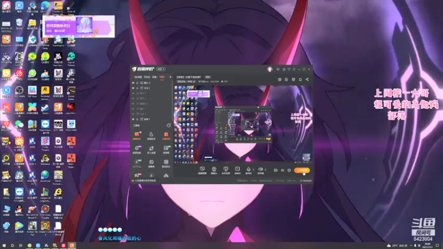Open the first orange toolbox icon
Viewport: 443px width, 249px height.
click(x=137, y=135)
